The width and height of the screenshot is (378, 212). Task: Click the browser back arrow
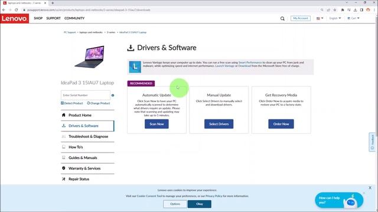point(4,10)
